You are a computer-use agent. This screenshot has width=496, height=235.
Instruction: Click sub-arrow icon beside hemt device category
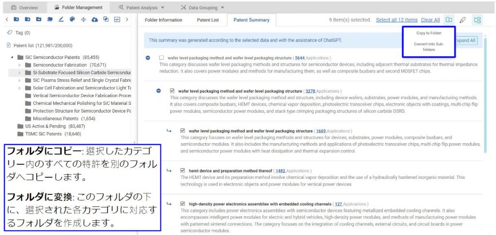click(169, 171)
